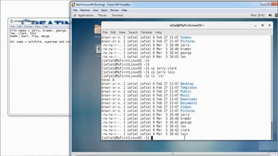Click the Desktop directory name in listing
278x156 pixels.
187,84
